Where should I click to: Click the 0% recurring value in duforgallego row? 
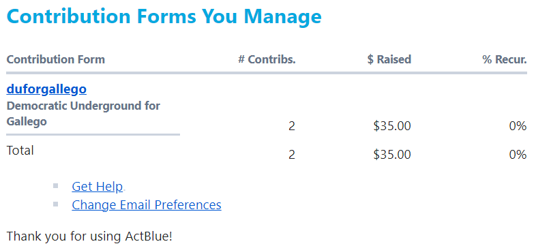coord(518,127)
